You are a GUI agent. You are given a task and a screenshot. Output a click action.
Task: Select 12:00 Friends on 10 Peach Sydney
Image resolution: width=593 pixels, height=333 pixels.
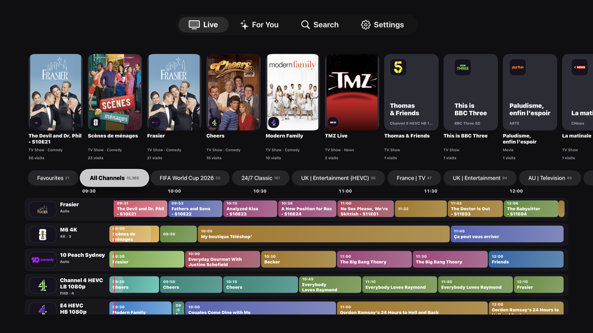[526, 259]
